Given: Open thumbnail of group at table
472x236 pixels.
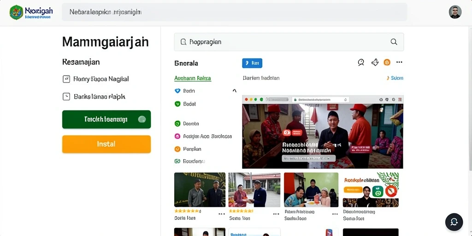Looking at the screenshot, I should tap(311, 189).
